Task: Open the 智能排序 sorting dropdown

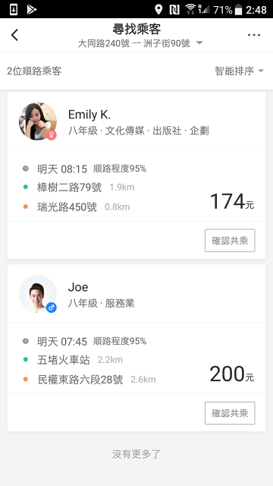Action: [240, 71]
